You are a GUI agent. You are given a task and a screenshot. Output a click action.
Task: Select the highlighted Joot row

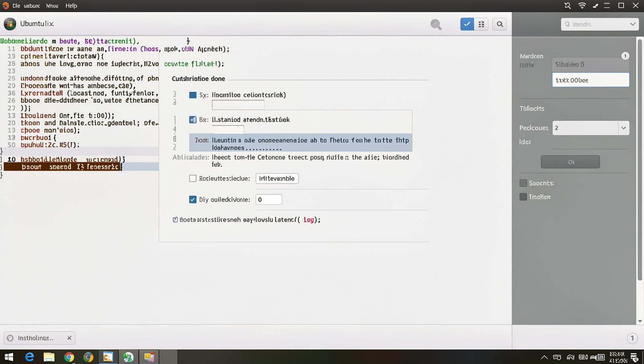coord(301,143)
